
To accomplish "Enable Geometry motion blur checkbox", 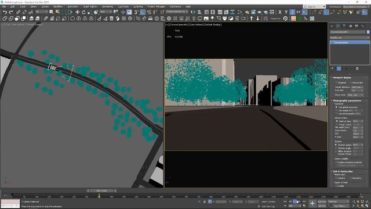I will click(350, 178).
